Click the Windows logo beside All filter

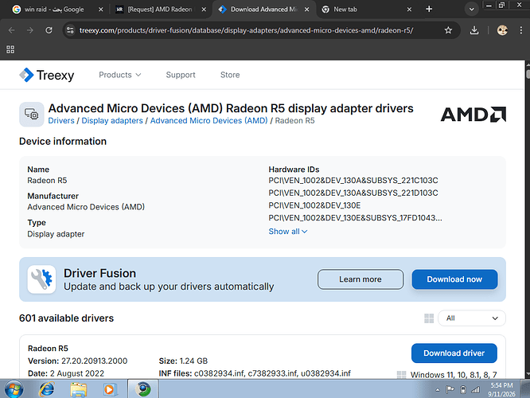tap(429, 318)
